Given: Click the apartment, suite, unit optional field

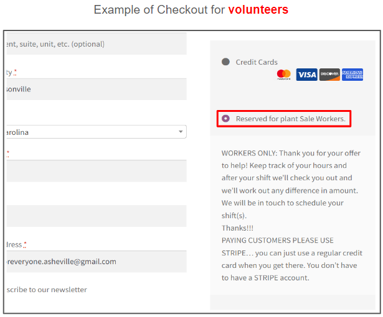Looking at the screenshot, I should tap(97, 44).
